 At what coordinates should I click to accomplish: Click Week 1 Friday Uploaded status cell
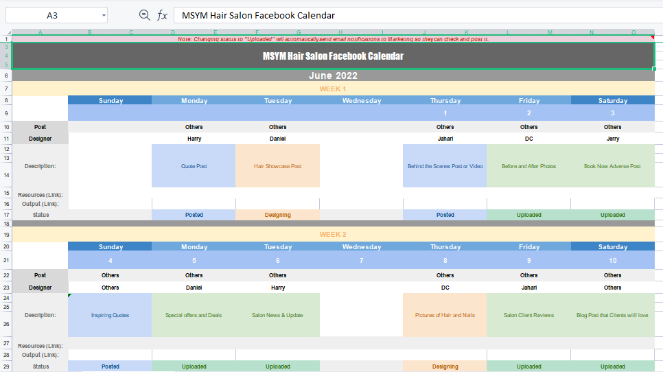click(x=528, y=215)
